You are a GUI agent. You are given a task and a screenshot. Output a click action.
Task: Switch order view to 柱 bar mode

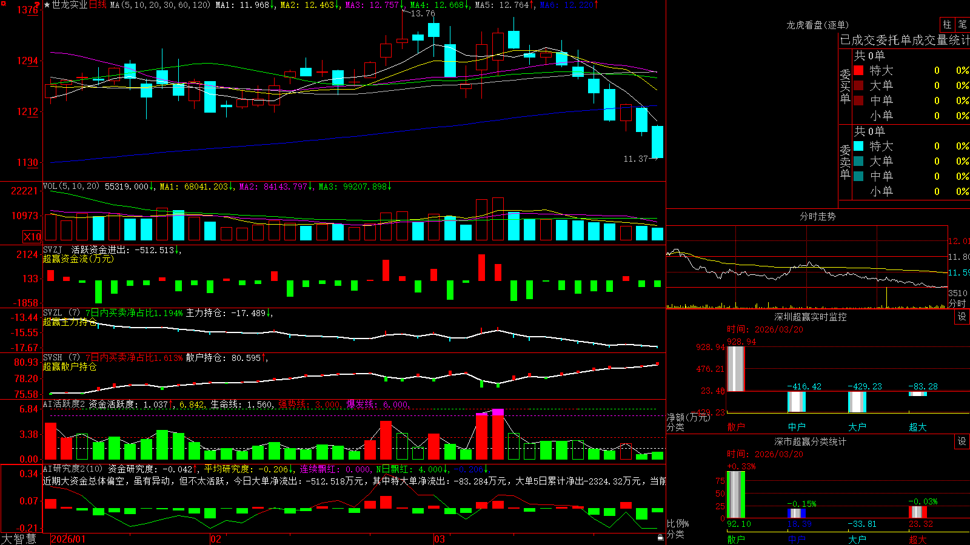pyautogui.click(x=947, y=25)
